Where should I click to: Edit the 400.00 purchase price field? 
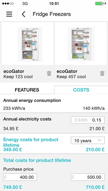click(20, 177)
